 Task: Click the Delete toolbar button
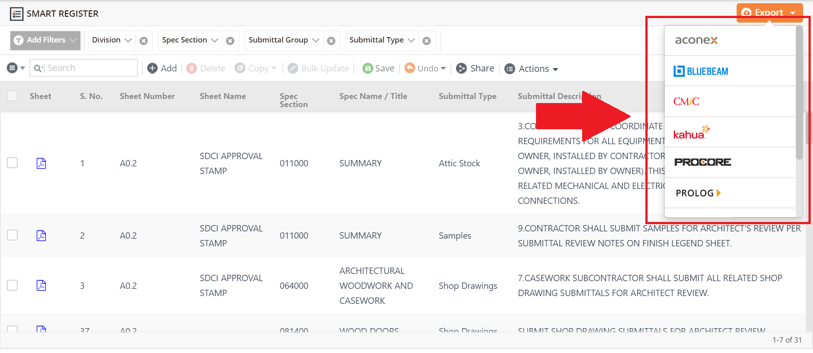click(206, 68)
